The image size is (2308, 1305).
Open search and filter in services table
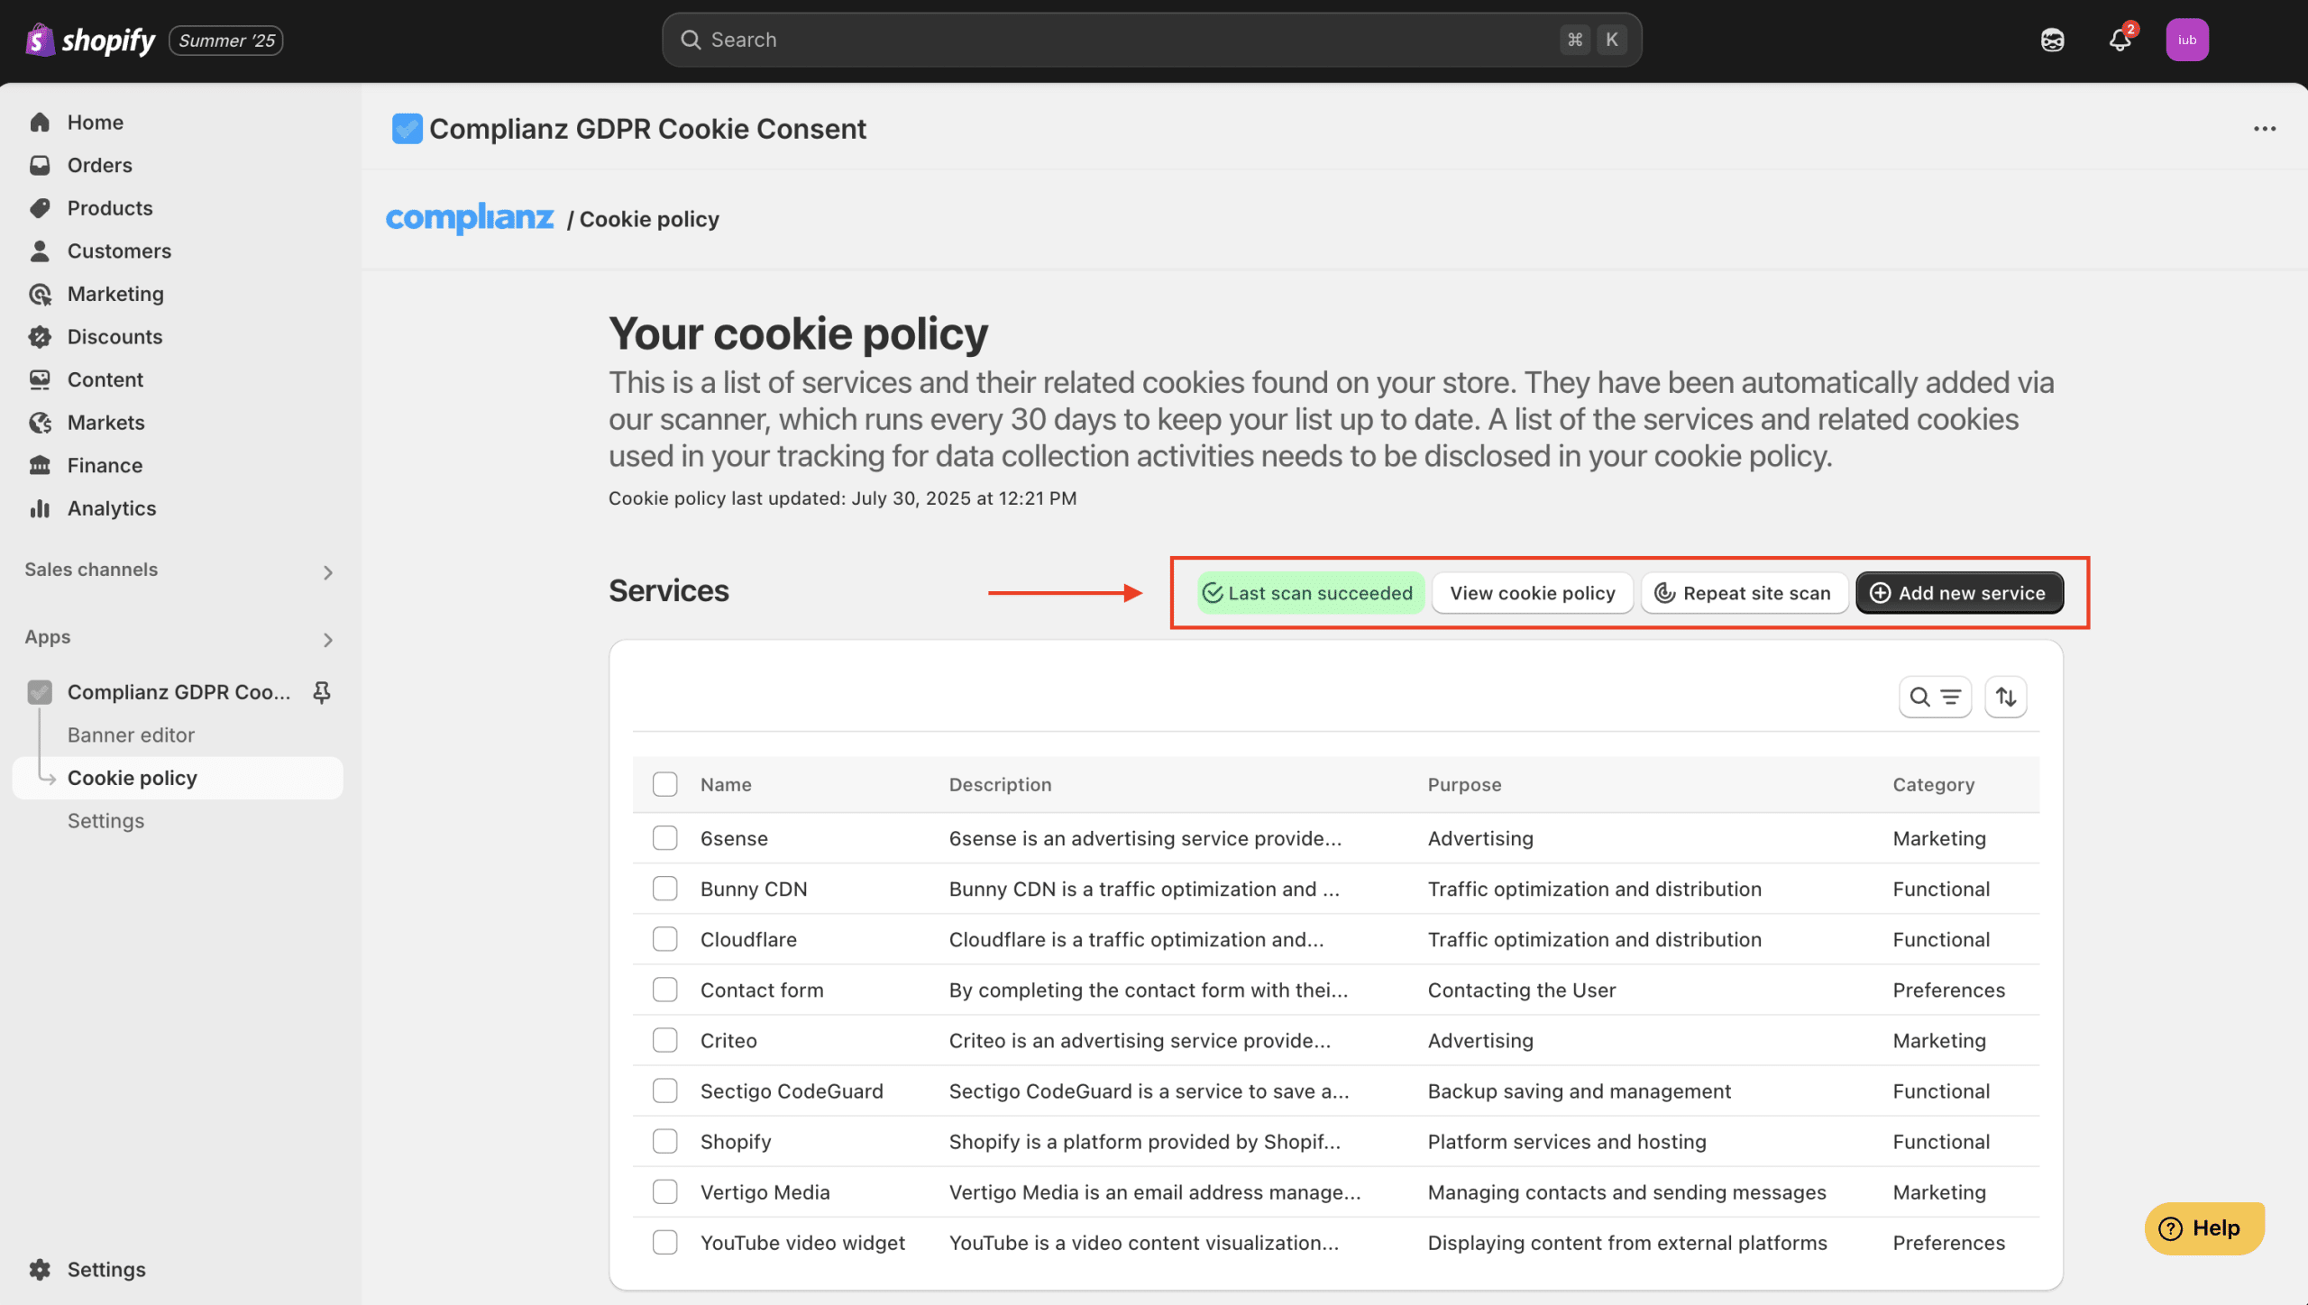coord(1935,697)
